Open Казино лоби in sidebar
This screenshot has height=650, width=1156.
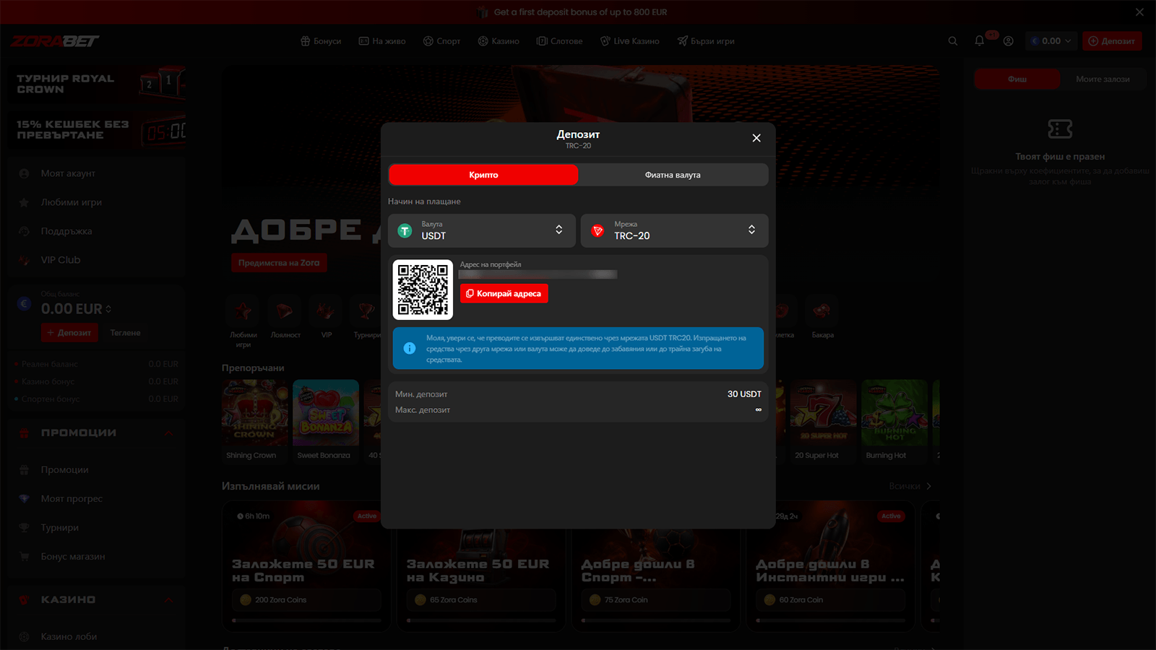pos(98,636)
